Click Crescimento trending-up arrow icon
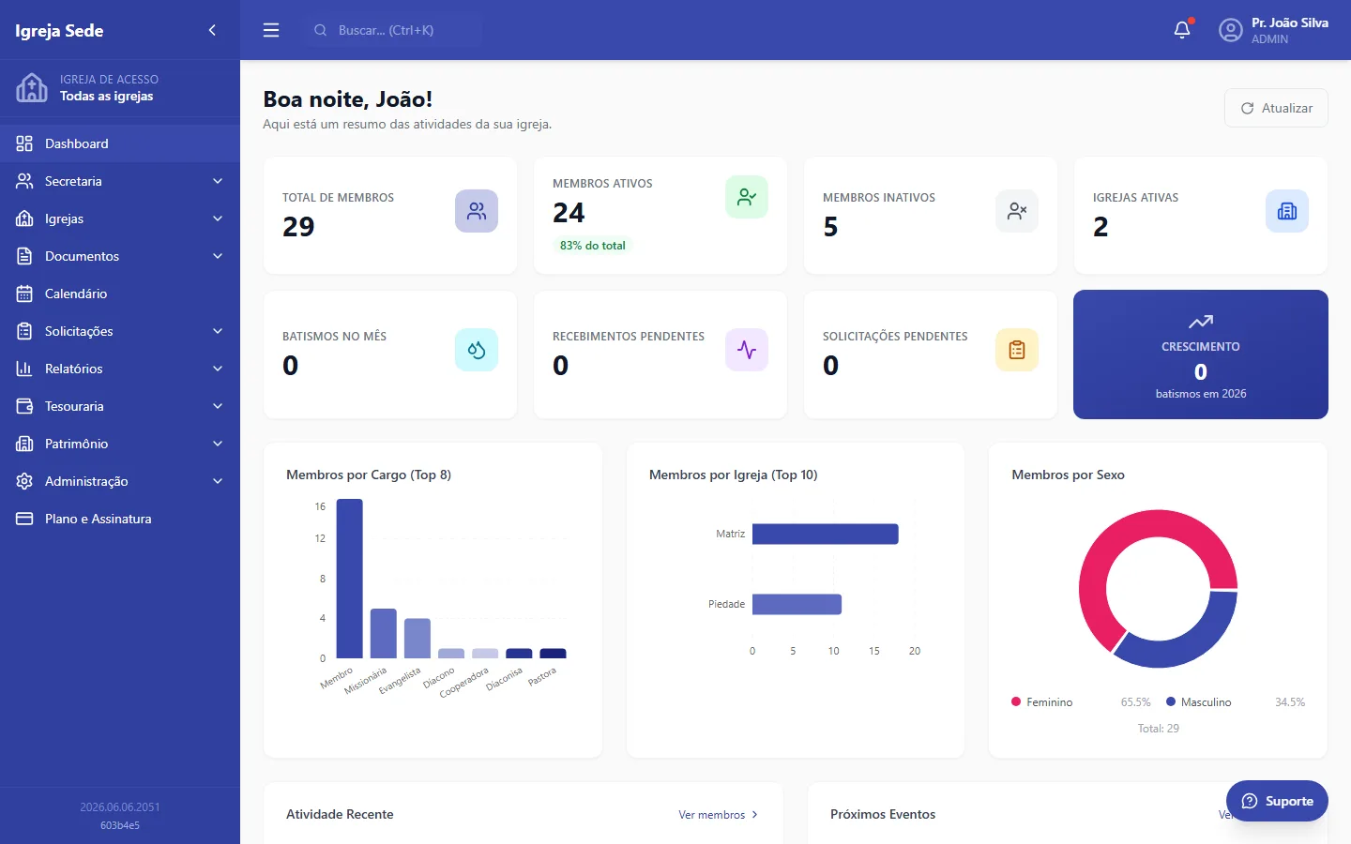Image resolution: width=1351 pixels, height=844 pixels. [1201, 322]
